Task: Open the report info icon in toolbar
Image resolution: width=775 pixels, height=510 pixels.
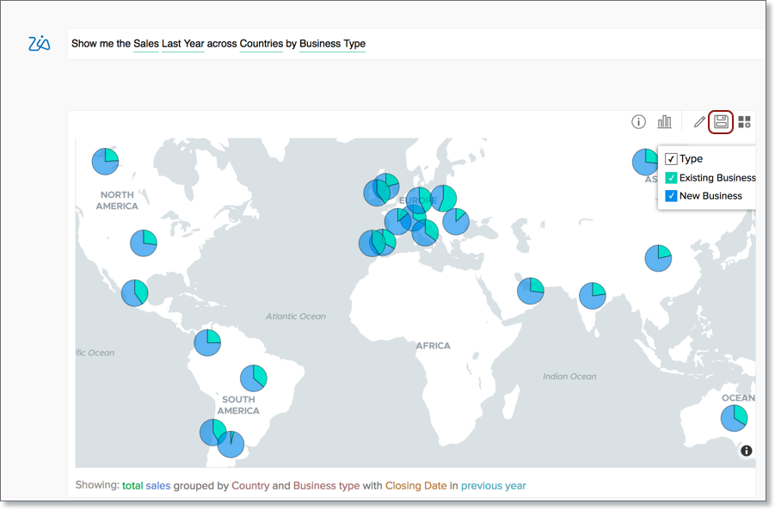Action: pos(638,122)
